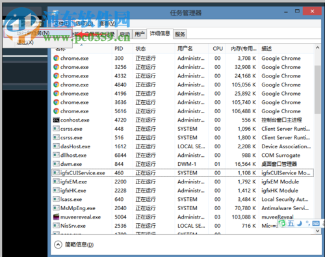Viewport: 325px width, 257px height.
Task: Click the lsass.exe process icon
Action: (56, 199)
